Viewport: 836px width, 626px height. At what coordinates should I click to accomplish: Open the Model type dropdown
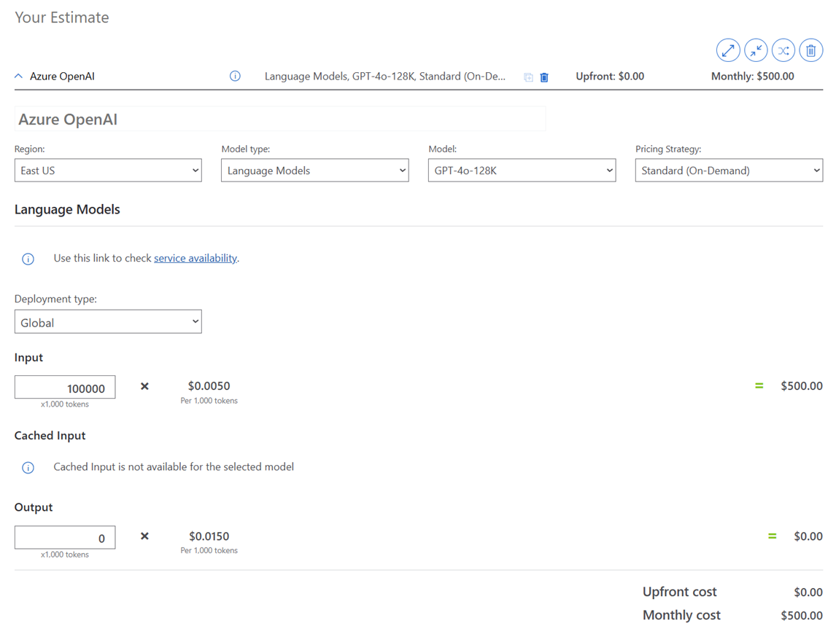coord(314,171)
